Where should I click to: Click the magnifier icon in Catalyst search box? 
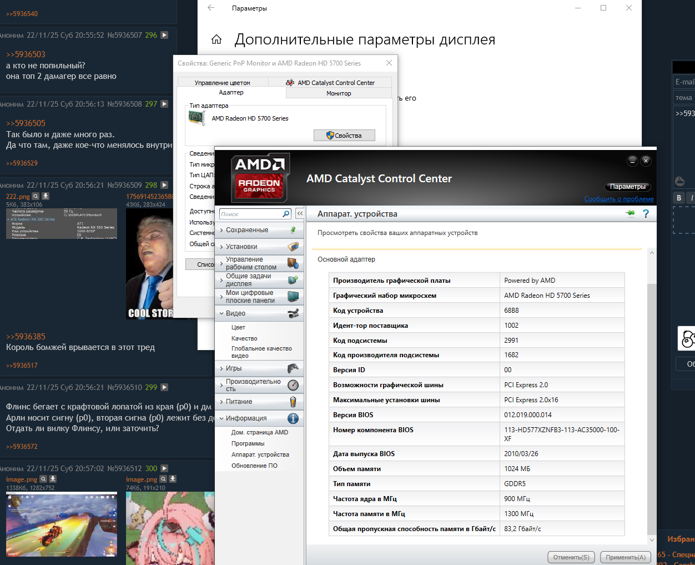pyautogui.click(x=286, y=214)
